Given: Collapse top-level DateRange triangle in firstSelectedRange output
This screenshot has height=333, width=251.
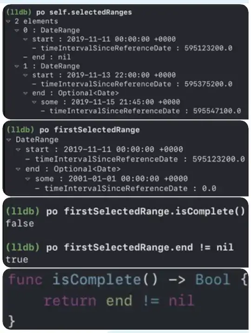Looking at the screenshot, I should pos(9,140).
